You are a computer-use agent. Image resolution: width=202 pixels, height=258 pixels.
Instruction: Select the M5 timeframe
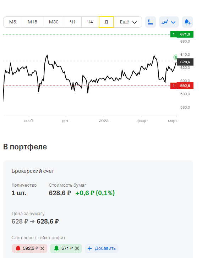coord(12,22)
